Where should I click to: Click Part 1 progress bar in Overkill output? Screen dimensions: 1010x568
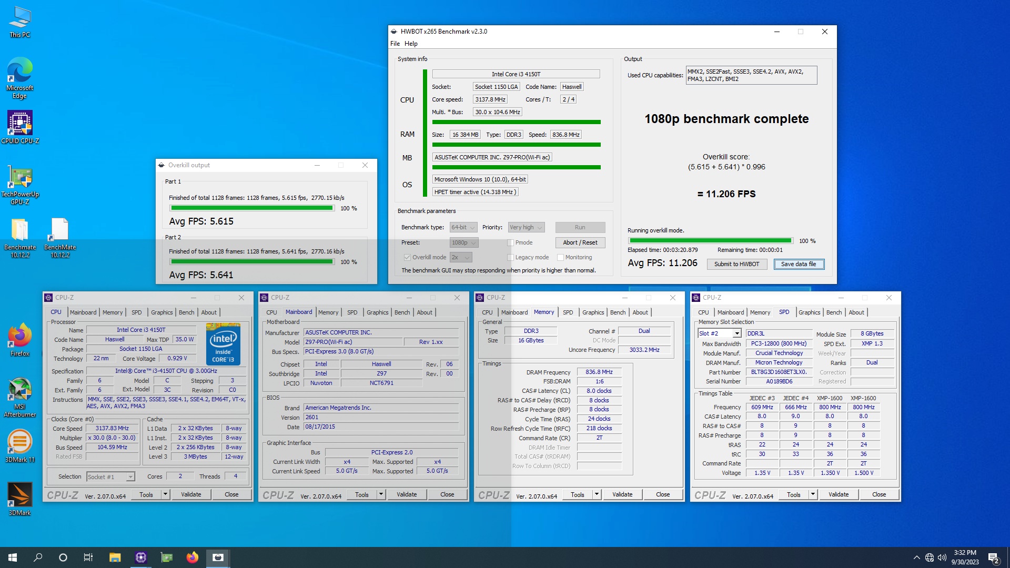tap(251, 208)
